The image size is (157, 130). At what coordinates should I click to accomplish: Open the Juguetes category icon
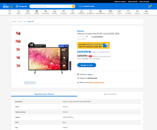(x=37, y=12)
